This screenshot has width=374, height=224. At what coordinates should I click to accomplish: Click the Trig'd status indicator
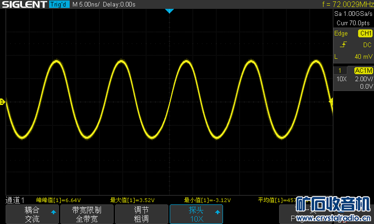pyautogui.click(x=59, y=4)
